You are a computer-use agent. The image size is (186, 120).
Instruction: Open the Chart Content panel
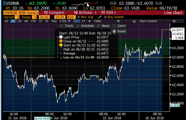(x=144, y=21)
